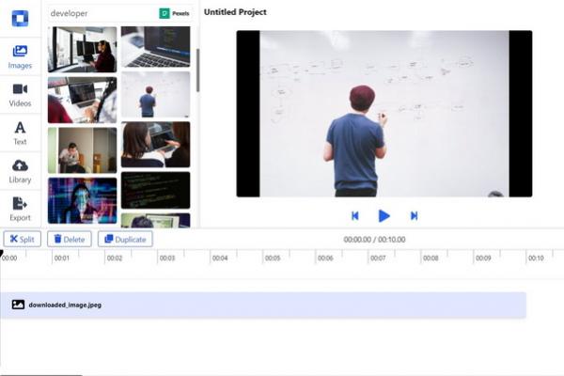Image resolution: width=564 pixels, height=376 pixels.
Task: Select man sitting in room thumbnail
Action: point(83,150)
